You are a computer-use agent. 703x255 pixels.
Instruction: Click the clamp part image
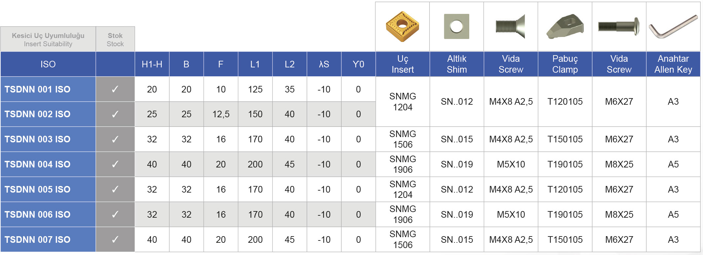(565, 26)
